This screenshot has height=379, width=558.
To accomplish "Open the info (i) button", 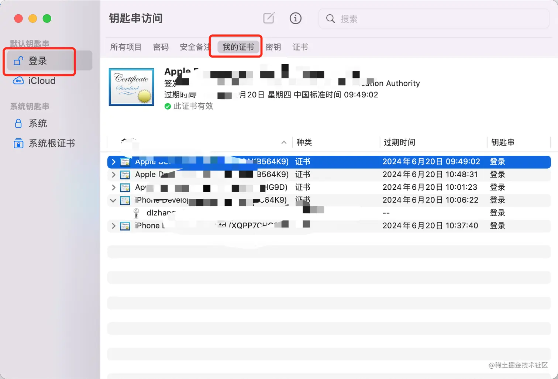I will coord(295,18).
